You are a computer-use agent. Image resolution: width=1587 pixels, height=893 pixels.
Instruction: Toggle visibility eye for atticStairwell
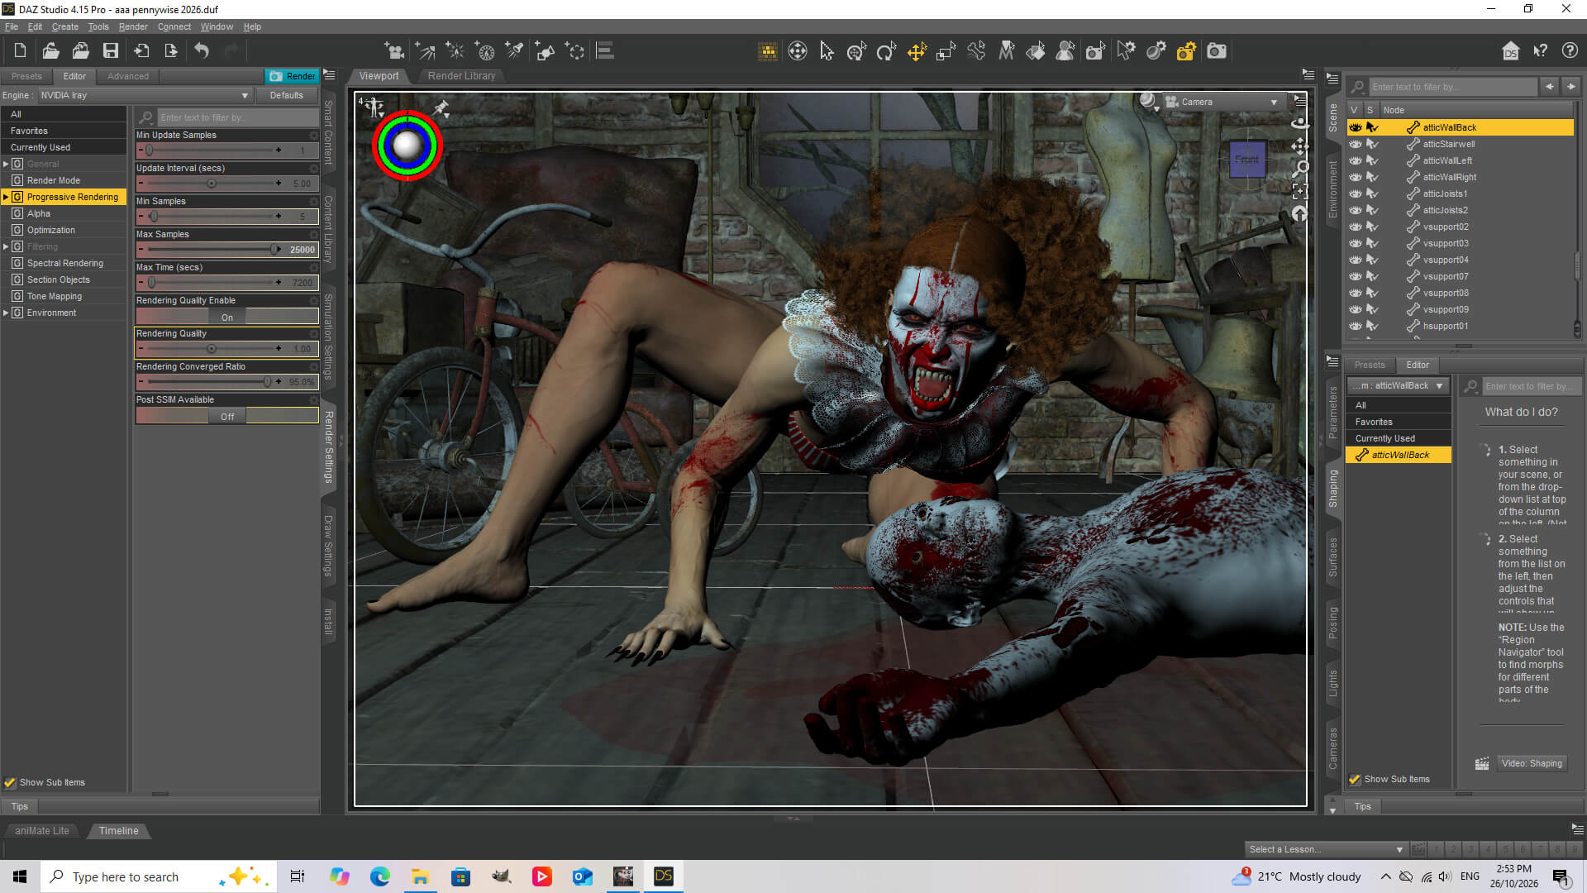(1356, 144)
